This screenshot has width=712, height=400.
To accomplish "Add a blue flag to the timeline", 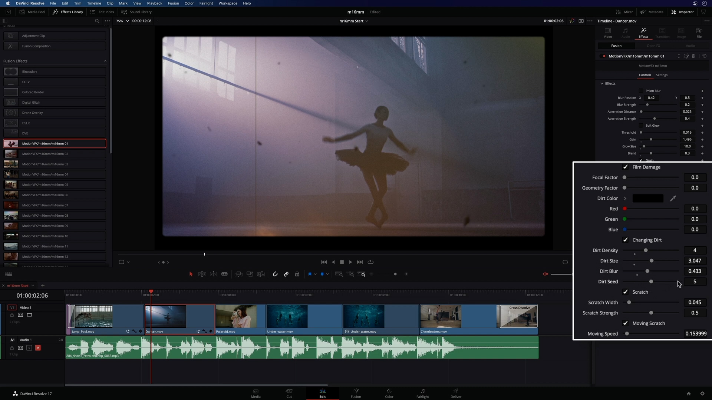I will pyautogui.click(x=310, y=274).
